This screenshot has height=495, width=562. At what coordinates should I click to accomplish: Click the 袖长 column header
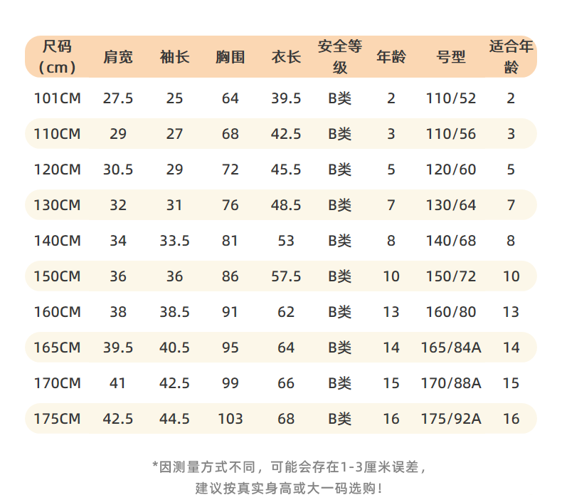tap(174, 57)
